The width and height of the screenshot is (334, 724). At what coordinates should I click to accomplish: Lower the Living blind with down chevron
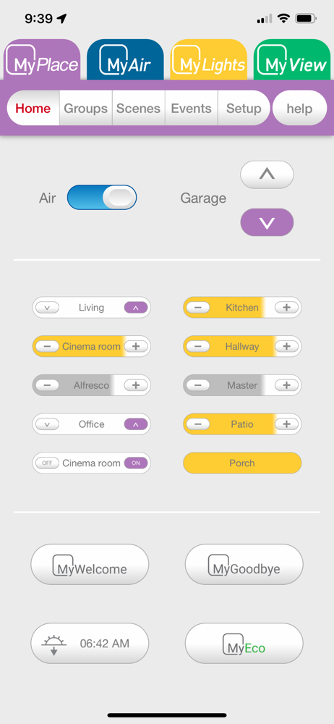(x=47, y=308)
